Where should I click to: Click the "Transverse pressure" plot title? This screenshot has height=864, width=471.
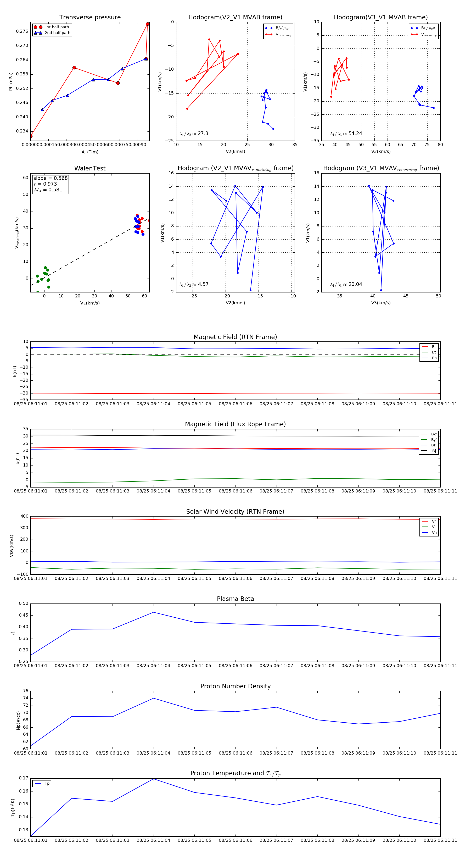pyautogui.click(x=90, y=17)
